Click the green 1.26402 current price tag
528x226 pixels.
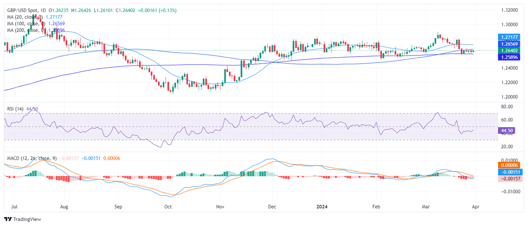point(510,51)
